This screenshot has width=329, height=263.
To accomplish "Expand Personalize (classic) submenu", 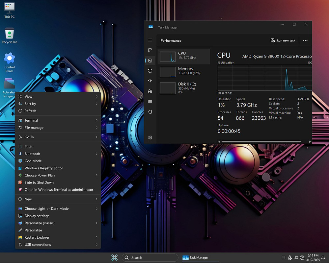I will pyautogui.click(x=58, y=223).
